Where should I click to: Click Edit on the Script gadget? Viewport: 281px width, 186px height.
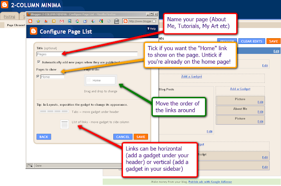pos(265,157)
